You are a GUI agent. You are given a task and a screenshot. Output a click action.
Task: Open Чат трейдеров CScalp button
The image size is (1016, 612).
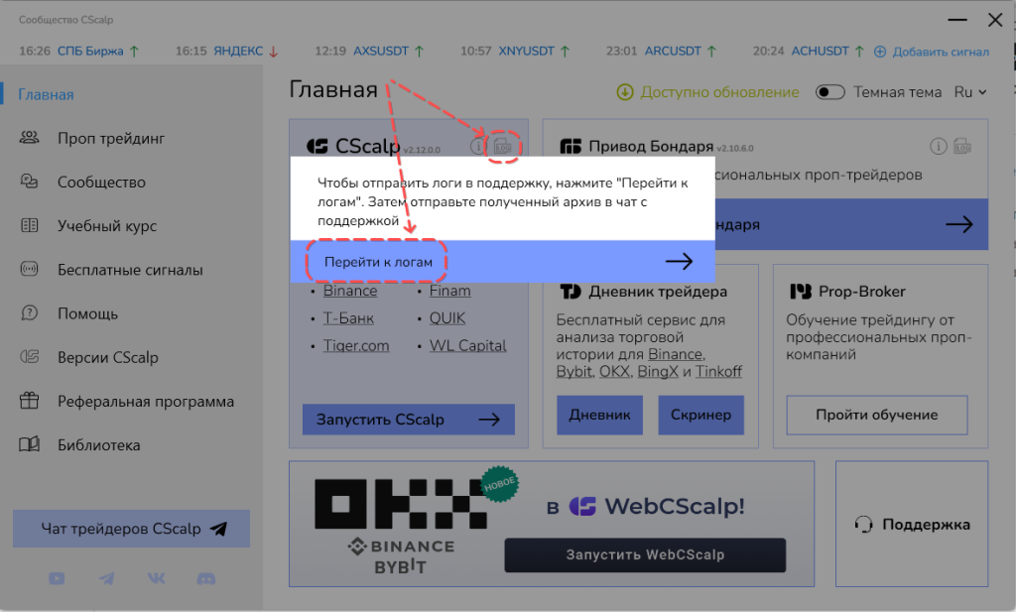(x=131, y=529)
